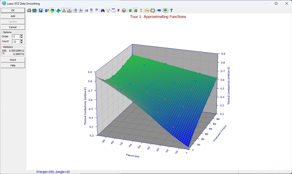Increase the Count value with up arrow
The width and height of the screenshot is (292, 174).
point(22,41)
